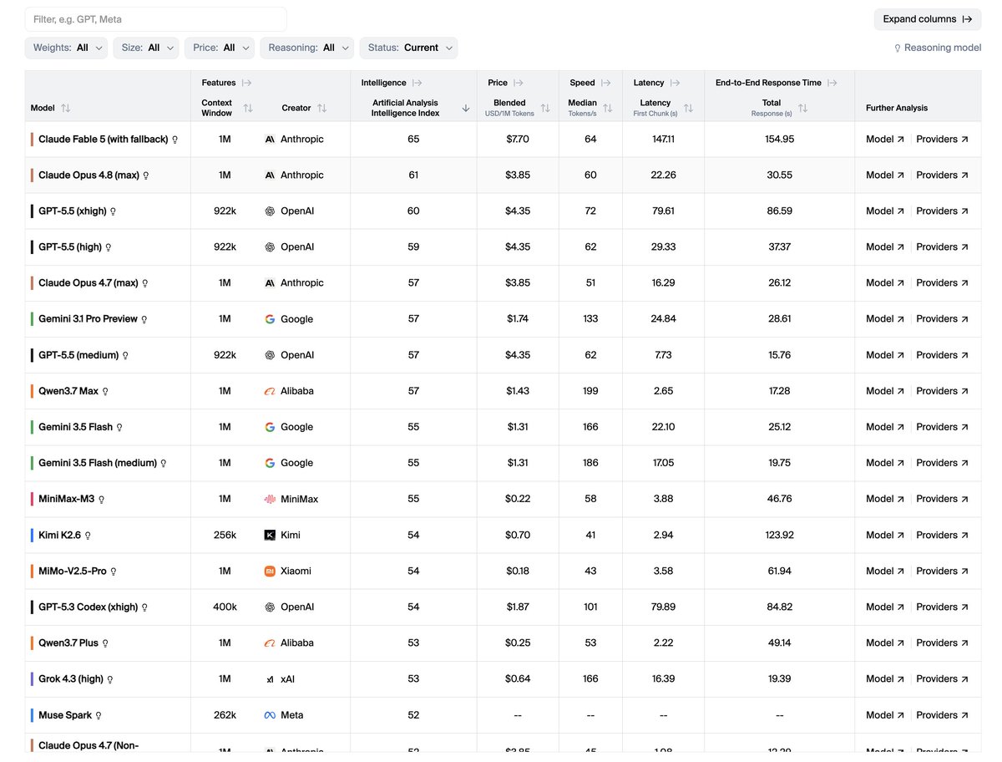This screenshot has width=1002, height=762.
Task: Expand the Price column group
Action: click(519, 83)
